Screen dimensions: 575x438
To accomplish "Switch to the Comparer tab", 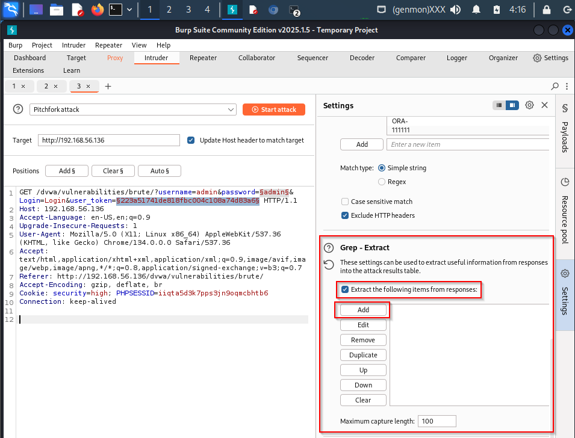I will click(411, 58).
